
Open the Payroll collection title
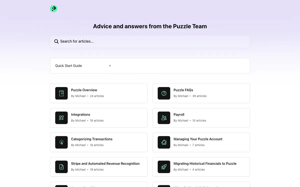[x=179, y=115]
